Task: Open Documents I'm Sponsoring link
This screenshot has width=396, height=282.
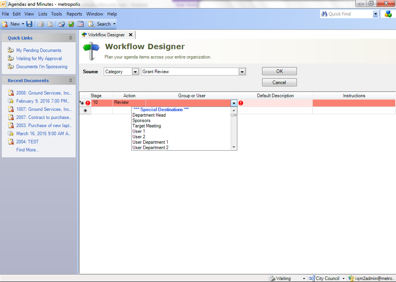Action: pyautogui.click(x=42, y=66)
